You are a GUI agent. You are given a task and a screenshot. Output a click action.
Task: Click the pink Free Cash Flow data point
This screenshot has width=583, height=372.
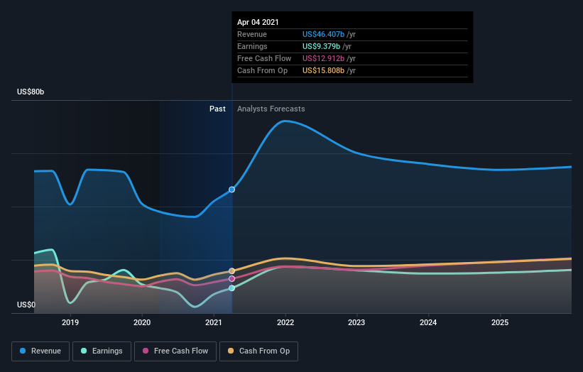tap(231, 279)
